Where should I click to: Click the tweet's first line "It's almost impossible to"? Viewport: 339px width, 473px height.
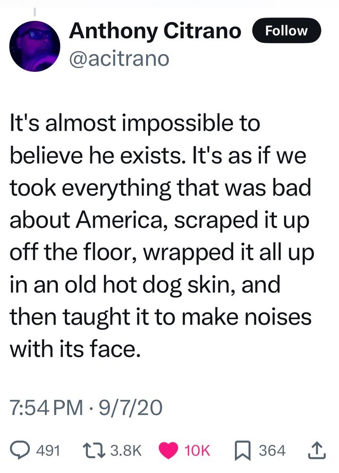point(135,125)
